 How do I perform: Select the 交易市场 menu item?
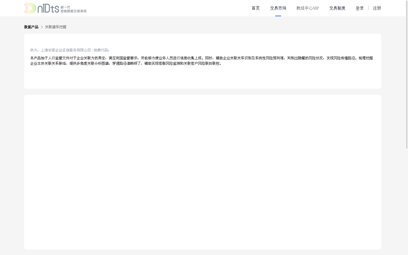pyautogui.click(x=278, y=8)
